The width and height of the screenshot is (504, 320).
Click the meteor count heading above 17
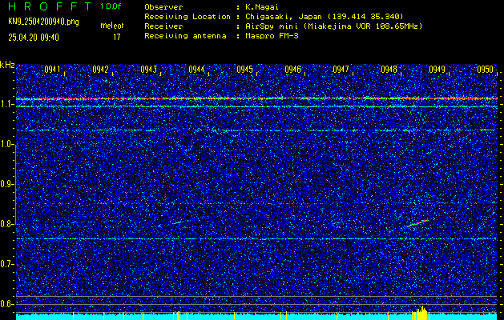(112, 26)
